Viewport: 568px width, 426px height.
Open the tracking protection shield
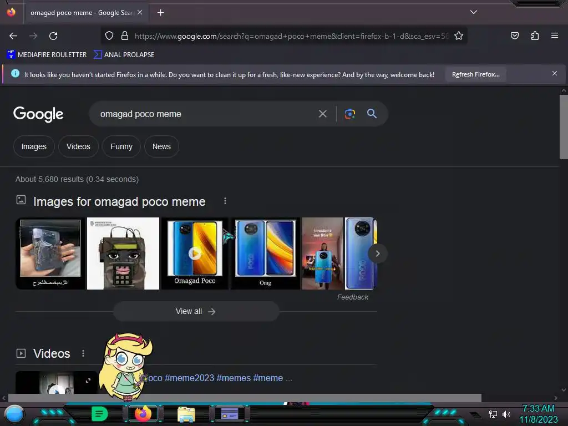pos(109,36)
